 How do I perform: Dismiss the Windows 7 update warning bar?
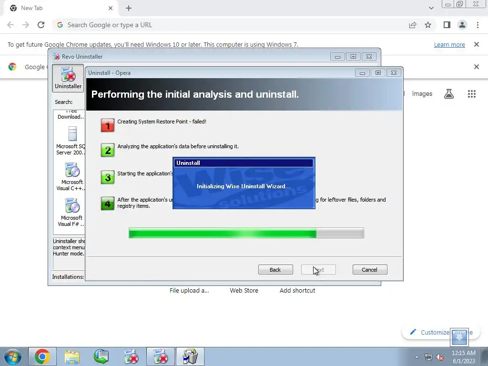[x=477, y=44]
